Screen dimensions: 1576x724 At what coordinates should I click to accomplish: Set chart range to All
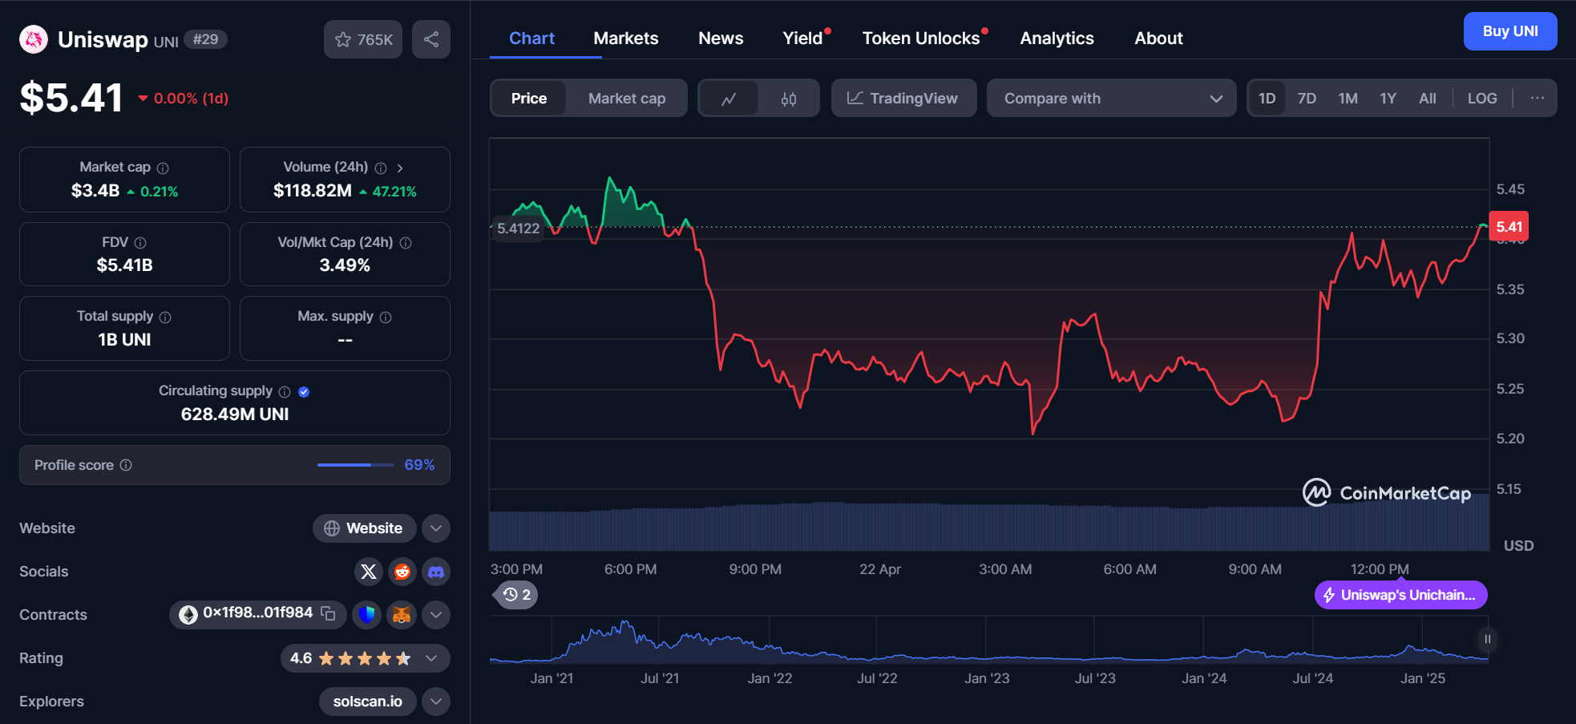click(1427, 99)
